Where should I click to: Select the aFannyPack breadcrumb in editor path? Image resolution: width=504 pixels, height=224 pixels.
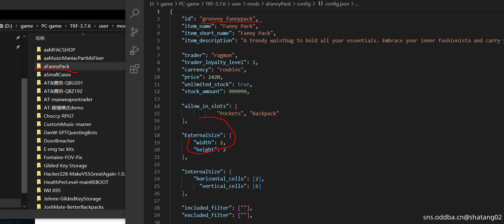(x=278, y=4)
